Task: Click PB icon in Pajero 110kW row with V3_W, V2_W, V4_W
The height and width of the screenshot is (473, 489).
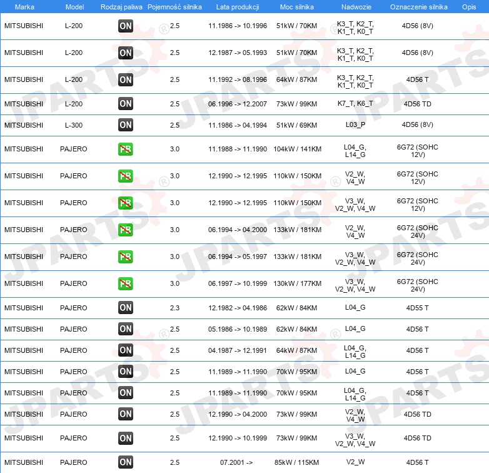Action: [x=126, y=203]
